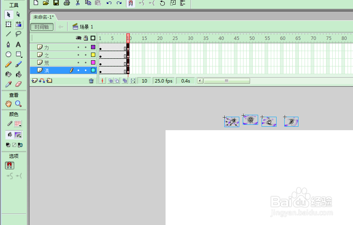Select the Paint Bucket tool
This screenshot has height=225, width=353.
(18, 74)
